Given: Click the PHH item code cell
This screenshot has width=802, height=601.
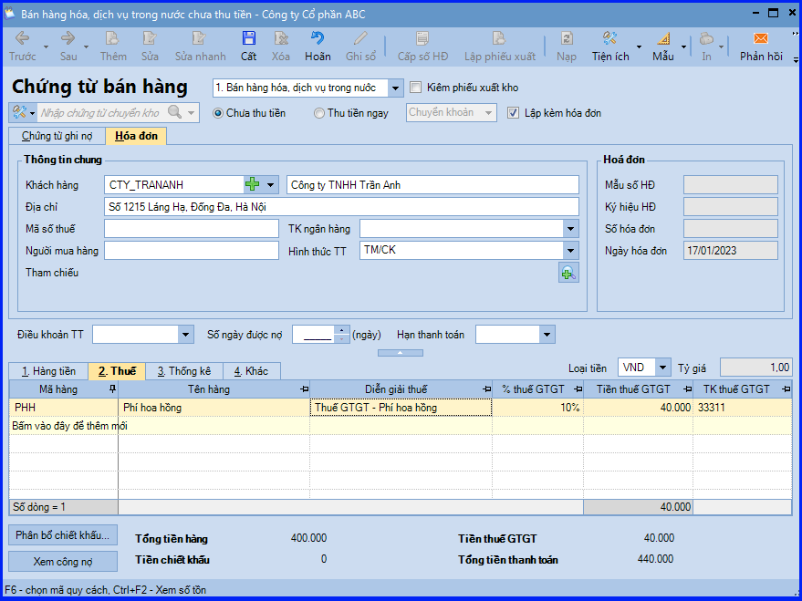Looking at the screenshot, I should [64, 408].
